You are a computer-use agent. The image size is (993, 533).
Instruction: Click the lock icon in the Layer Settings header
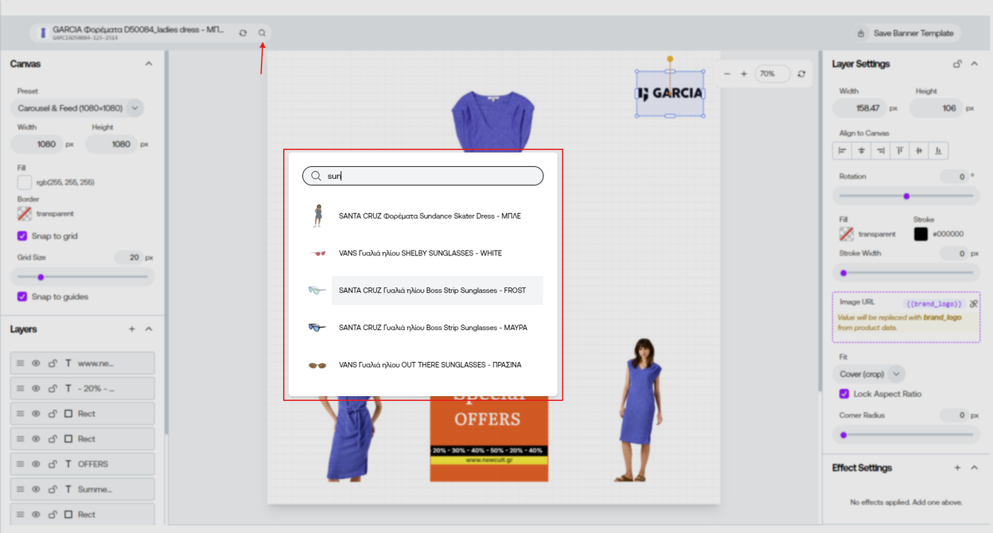pyautogui.click(x=958, y=64)
